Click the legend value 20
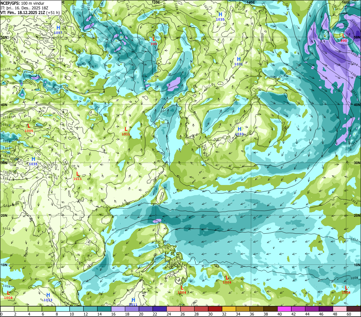 point(141,314)
